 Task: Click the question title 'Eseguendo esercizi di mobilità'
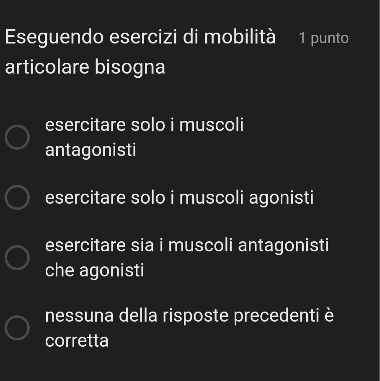[x=141, y=37]
